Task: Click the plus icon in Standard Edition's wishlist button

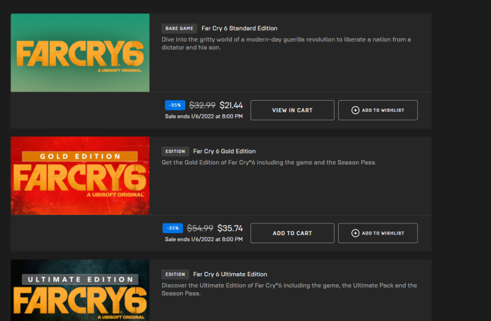Action: [355, 110]
